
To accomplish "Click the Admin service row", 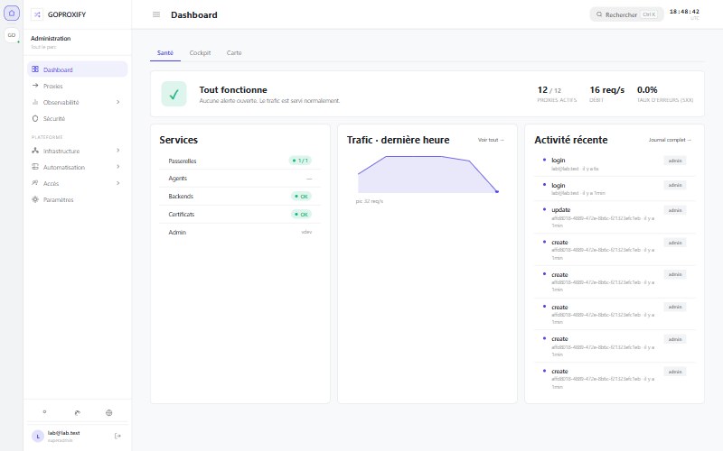I will (239, 232).
